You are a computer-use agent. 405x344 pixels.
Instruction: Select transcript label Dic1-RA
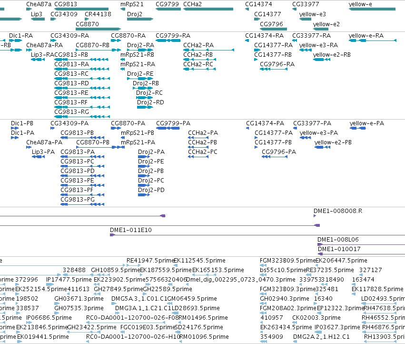pos(21,35)
